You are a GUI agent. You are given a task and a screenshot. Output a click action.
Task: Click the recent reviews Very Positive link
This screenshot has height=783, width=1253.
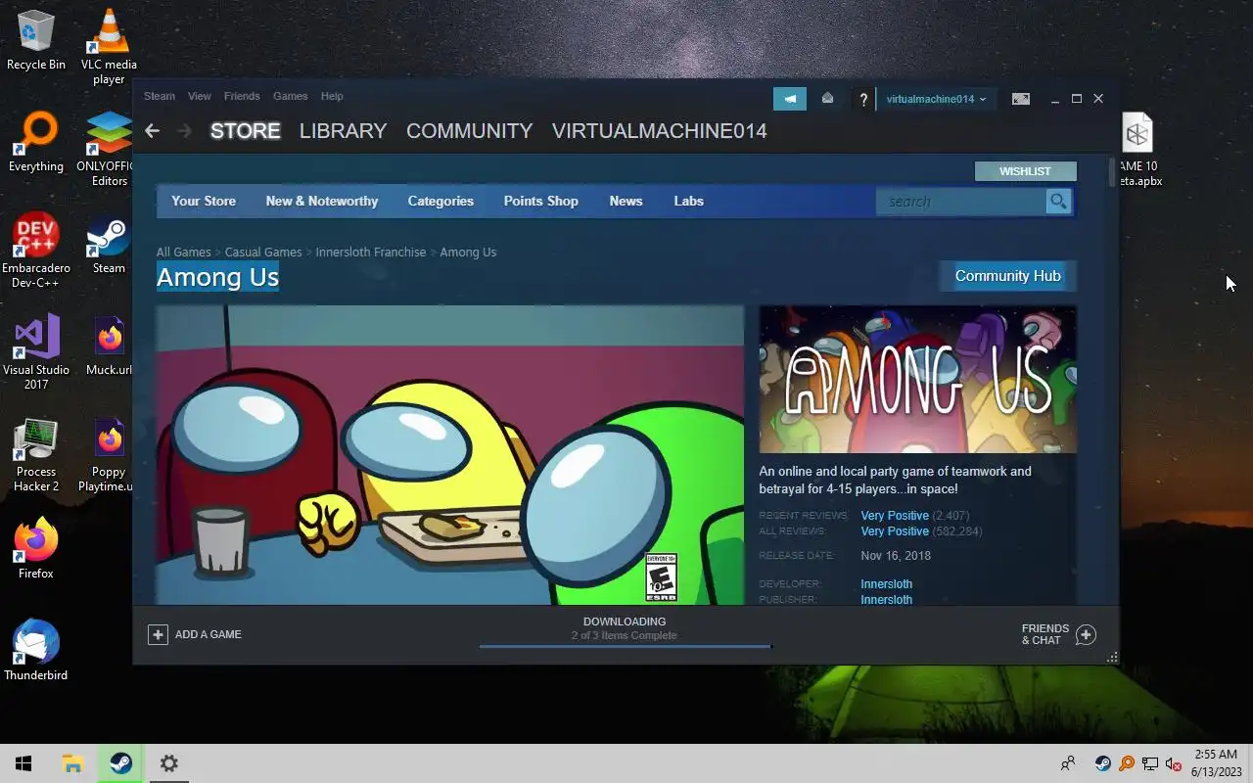pos(895,516)
